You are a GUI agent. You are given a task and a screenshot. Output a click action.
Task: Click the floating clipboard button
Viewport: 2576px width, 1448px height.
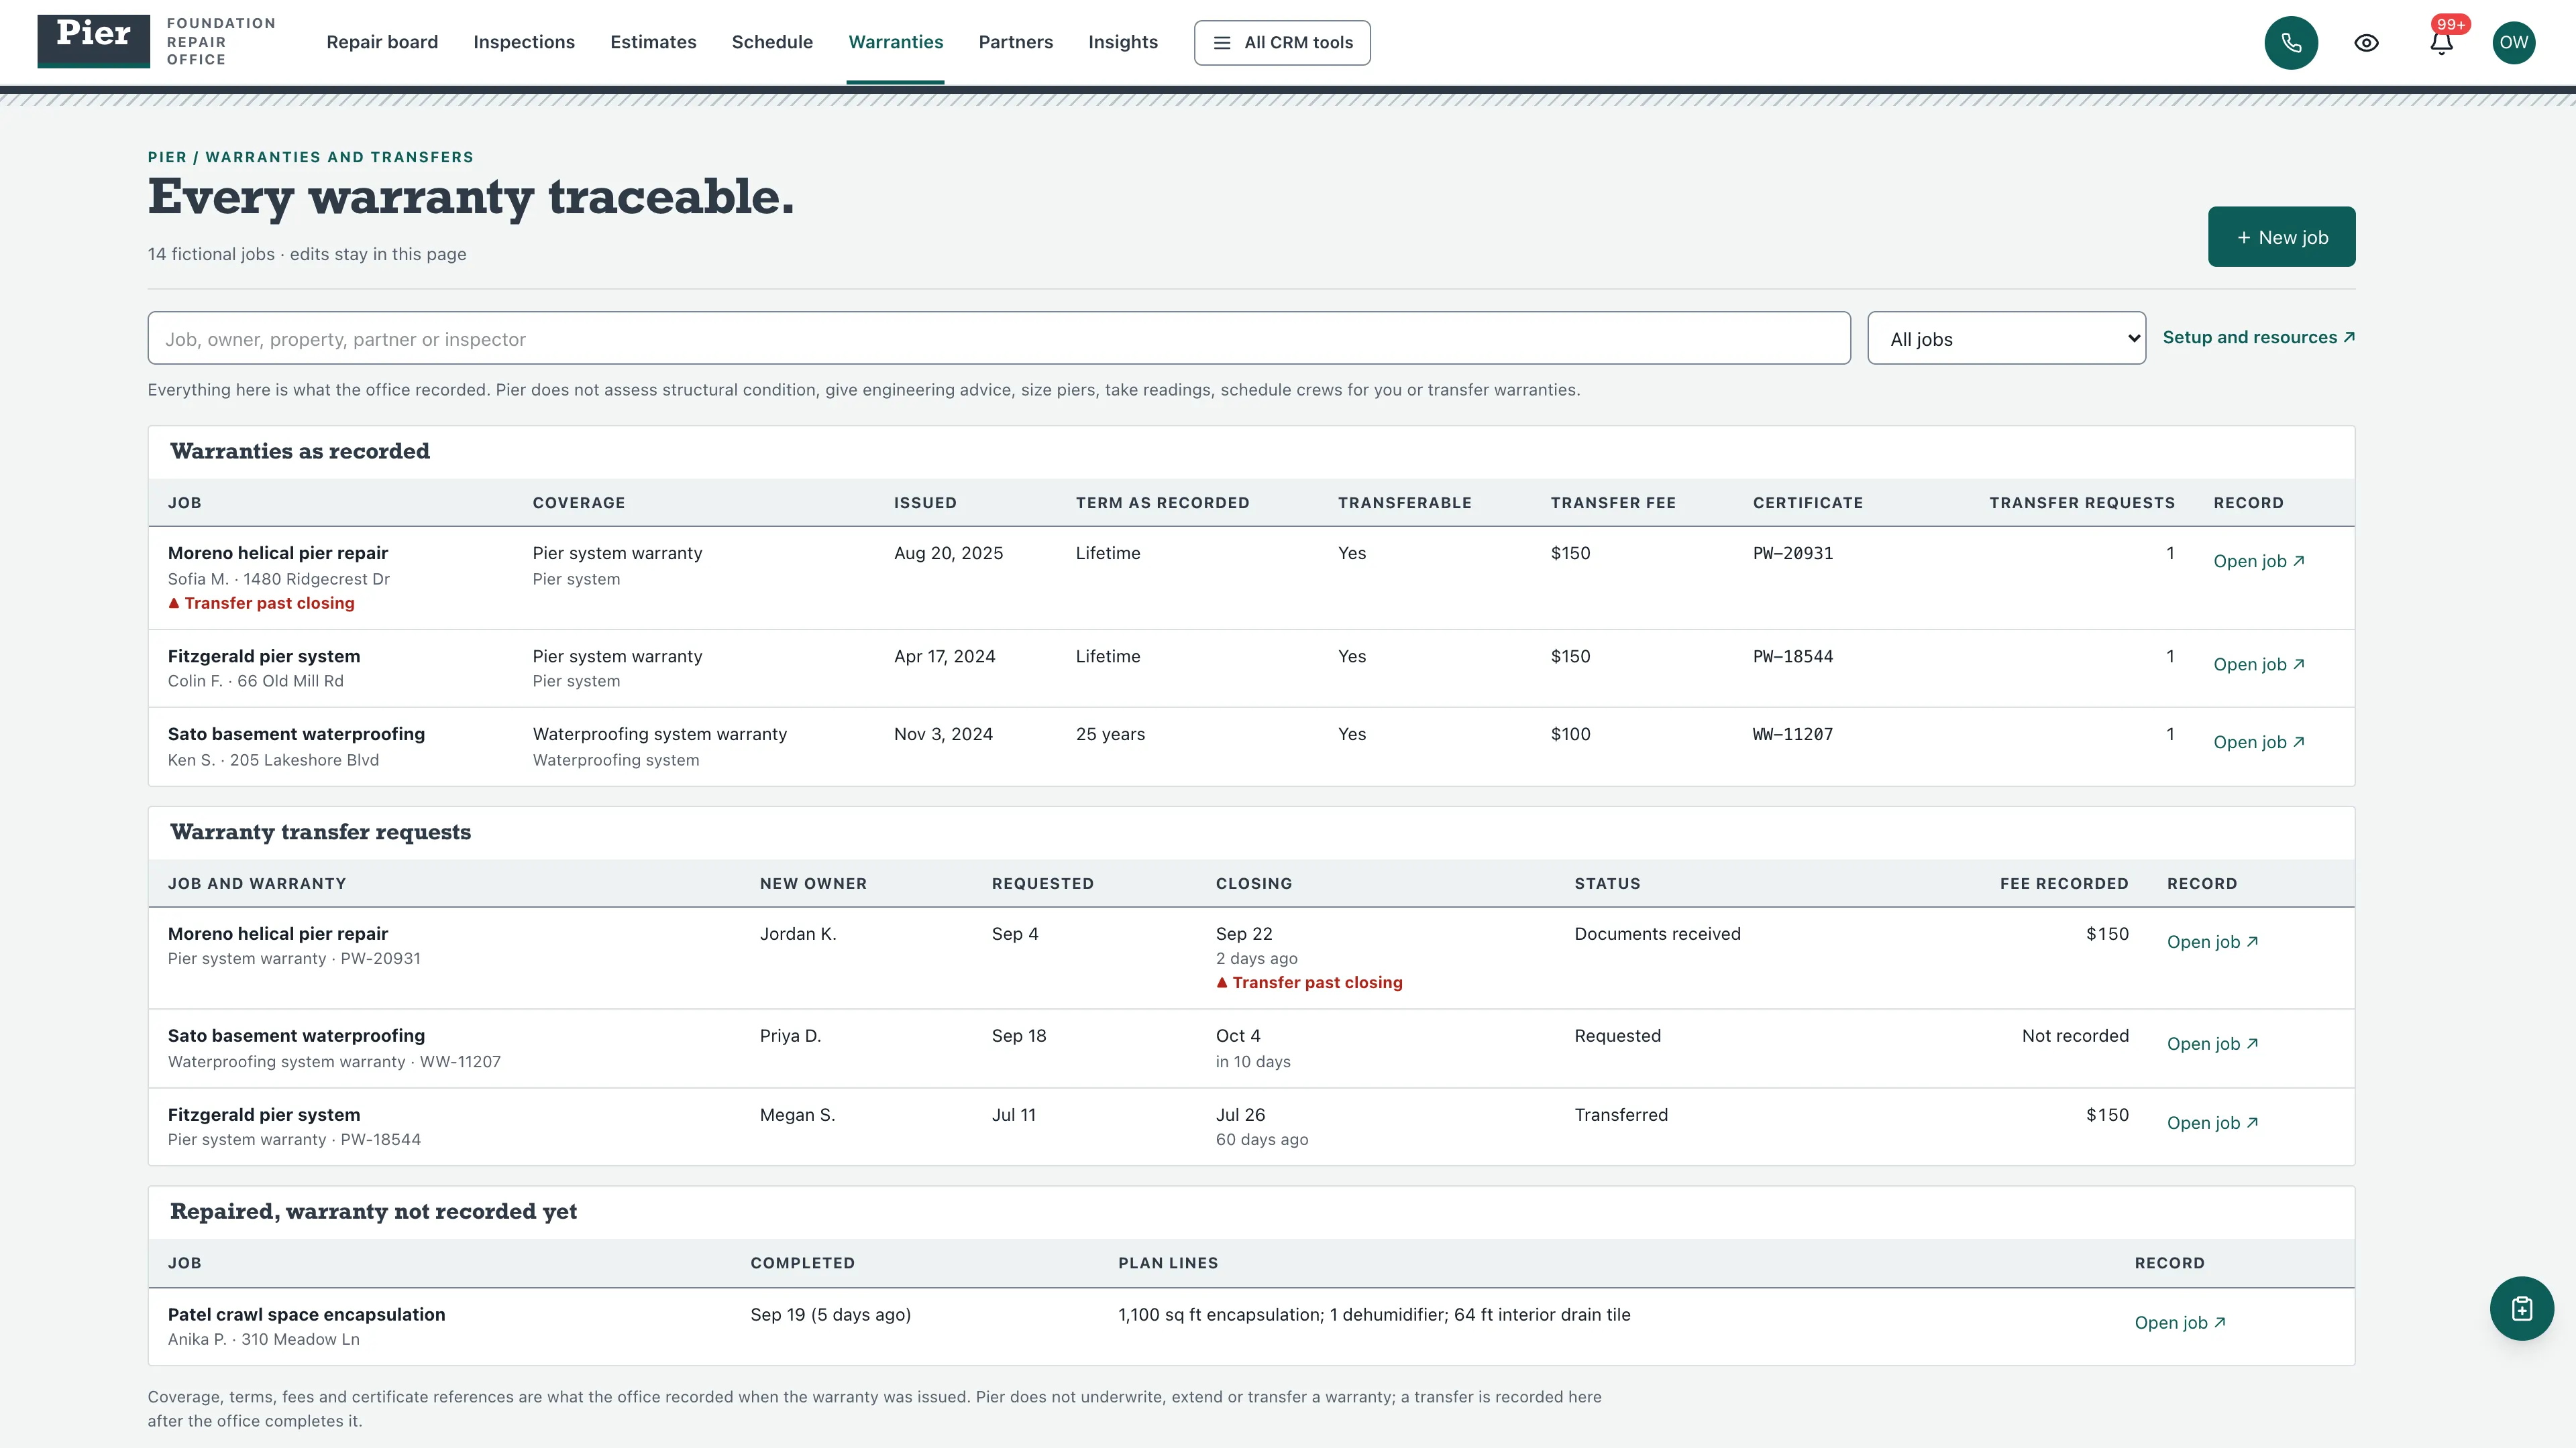(x=2521, y=1308)
